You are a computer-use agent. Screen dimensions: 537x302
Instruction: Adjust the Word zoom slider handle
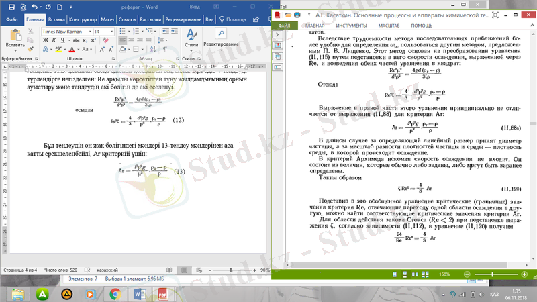tap(230, 270)
